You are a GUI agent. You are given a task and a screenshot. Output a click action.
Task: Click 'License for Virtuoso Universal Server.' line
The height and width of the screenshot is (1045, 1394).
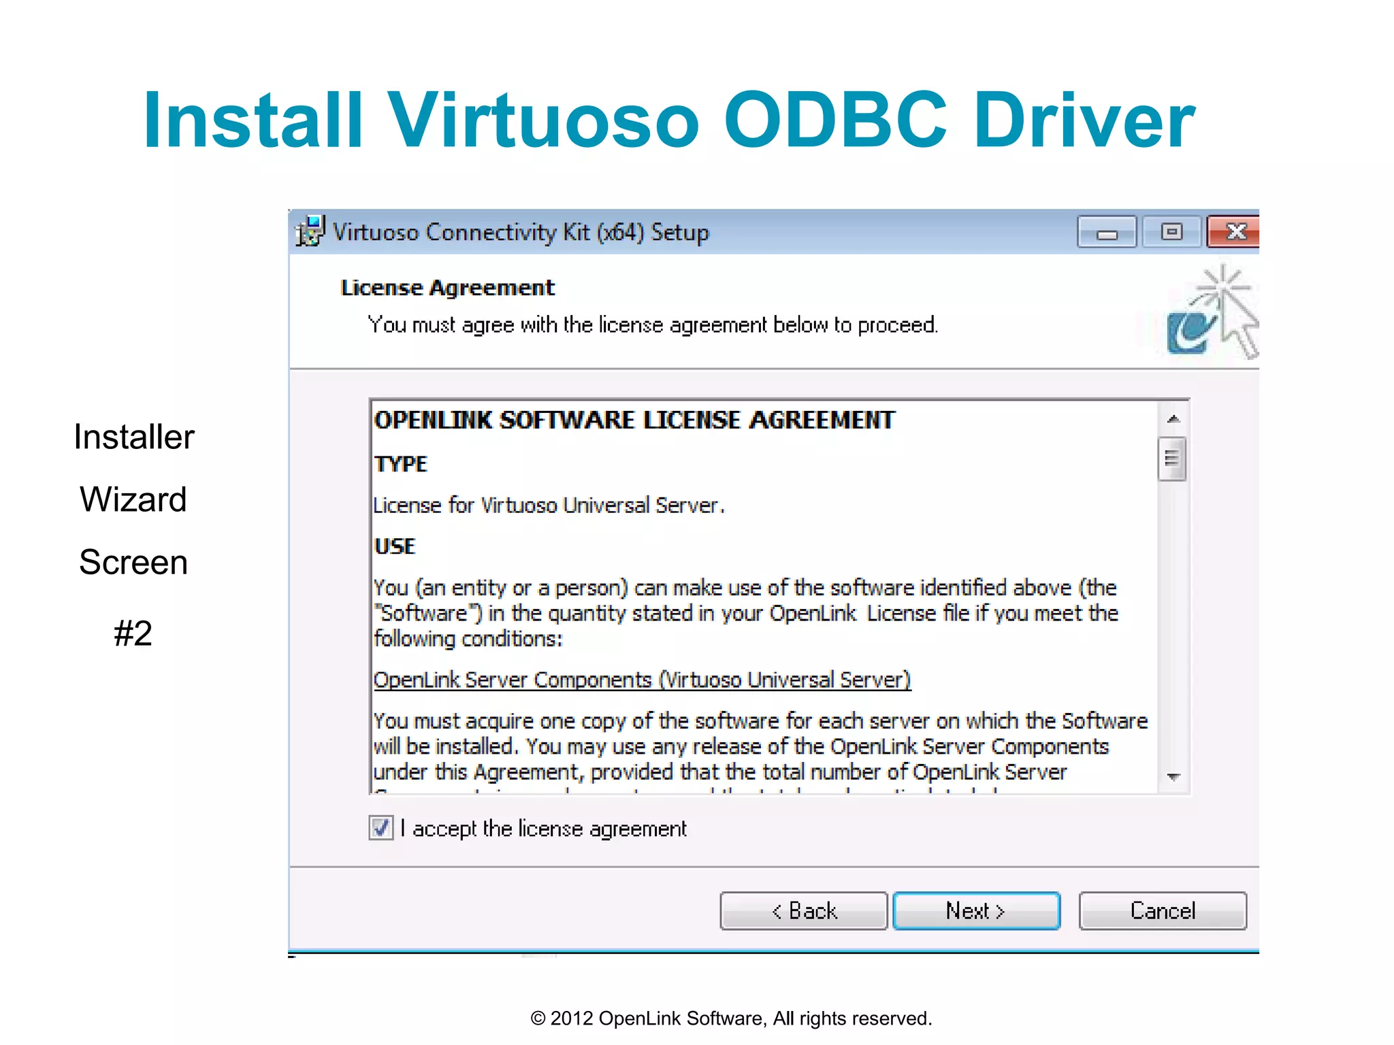click(x=549, y=505)
